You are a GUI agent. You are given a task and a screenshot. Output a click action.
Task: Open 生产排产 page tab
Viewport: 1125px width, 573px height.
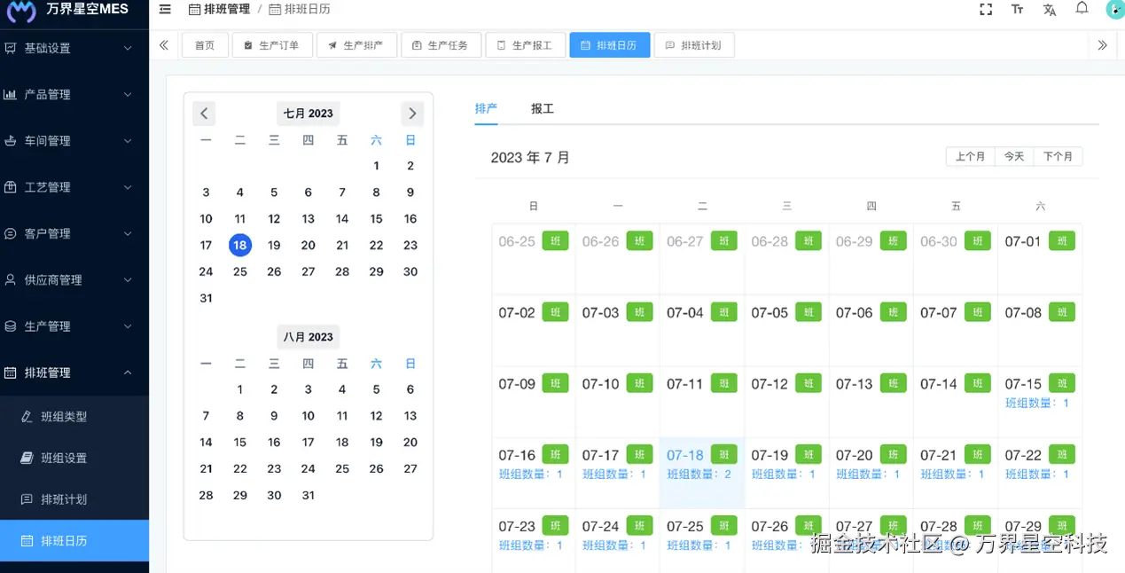tap(356, 45)
